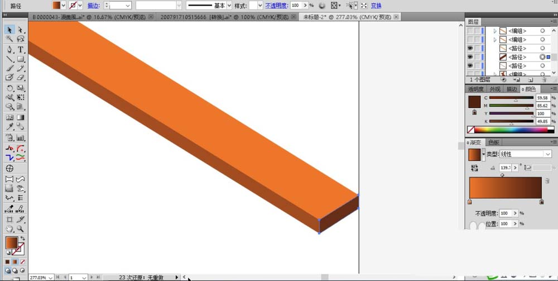Click target circle of first 编组 layer

click(542, 31)
